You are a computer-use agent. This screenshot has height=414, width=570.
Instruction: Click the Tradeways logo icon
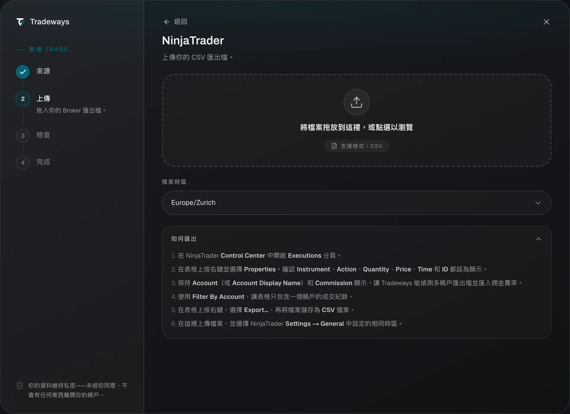tap(20, 22)
